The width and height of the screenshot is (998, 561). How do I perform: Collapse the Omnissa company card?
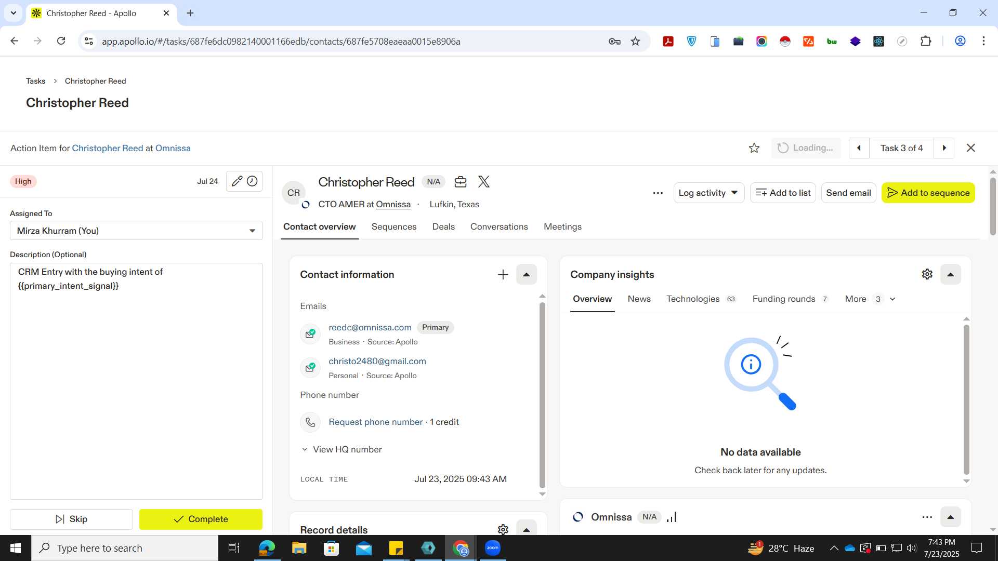(950, 517)
